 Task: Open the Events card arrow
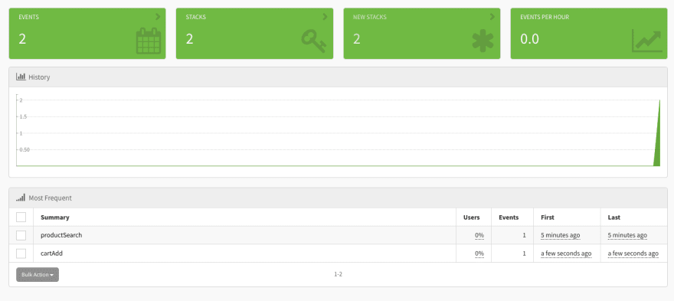point(158,17)
